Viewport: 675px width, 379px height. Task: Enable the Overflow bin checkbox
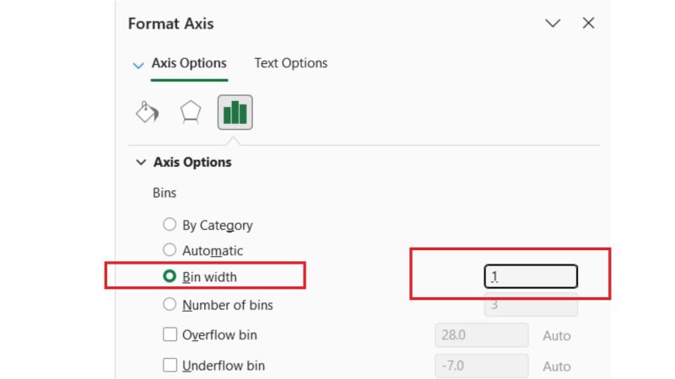pos(170,334)
